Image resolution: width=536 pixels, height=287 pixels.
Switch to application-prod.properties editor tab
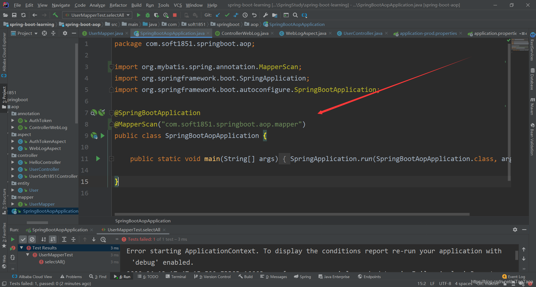[428, 33]
